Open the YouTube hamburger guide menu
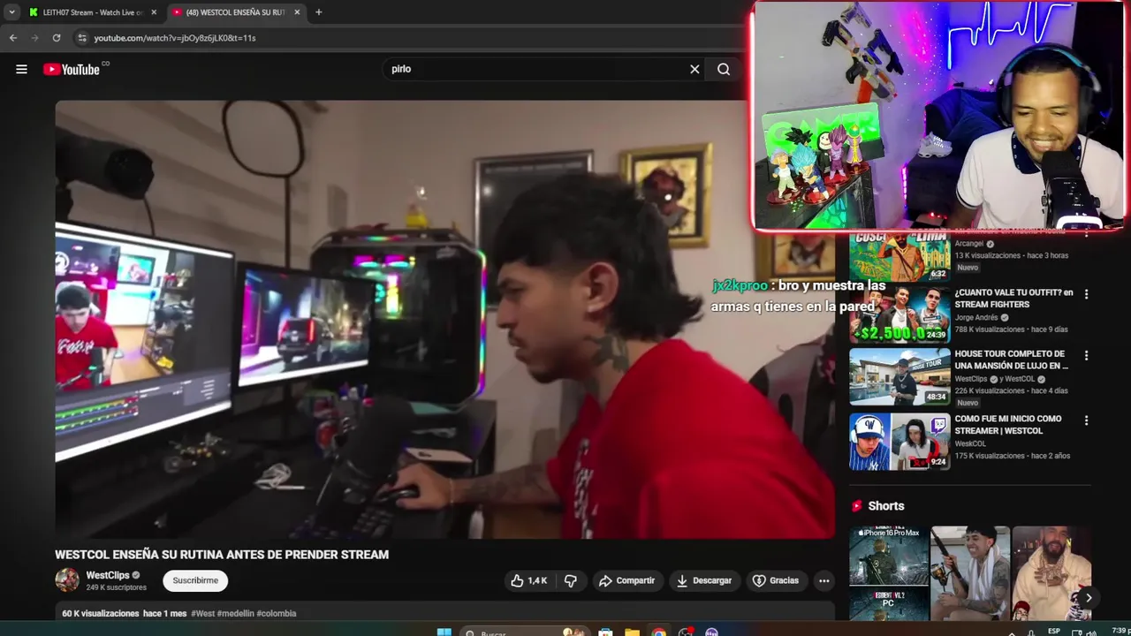The width and height of the screenshot is (1131, 636). click(x=21, y=69)
